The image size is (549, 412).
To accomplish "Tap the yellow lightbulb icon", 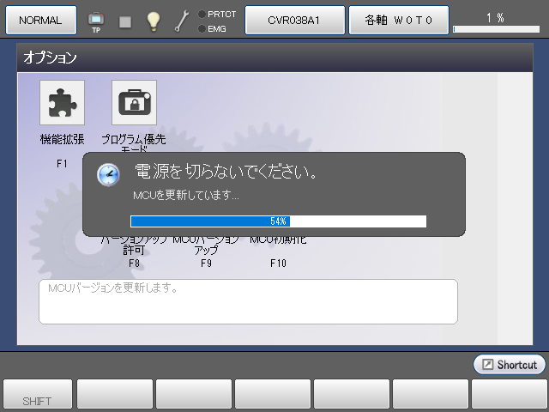I will point(154,21).
